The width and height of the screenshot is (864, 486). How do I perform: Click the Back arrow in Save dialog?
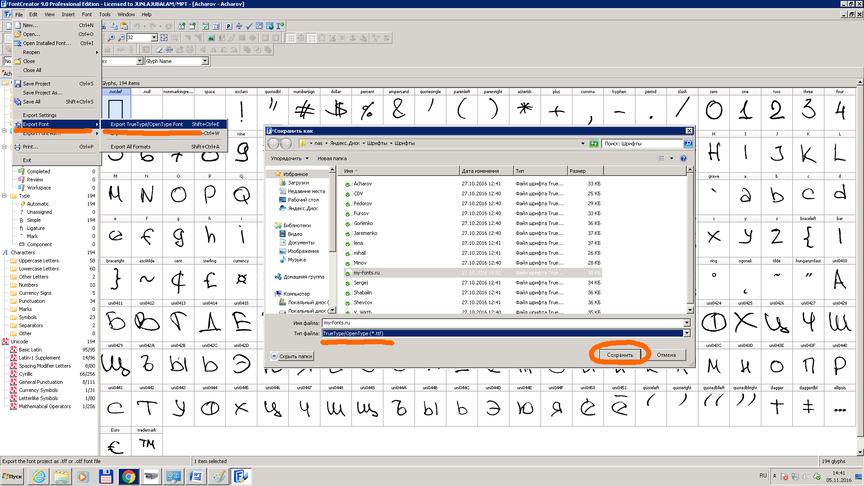pyautogui.click(x=273, y=144)
